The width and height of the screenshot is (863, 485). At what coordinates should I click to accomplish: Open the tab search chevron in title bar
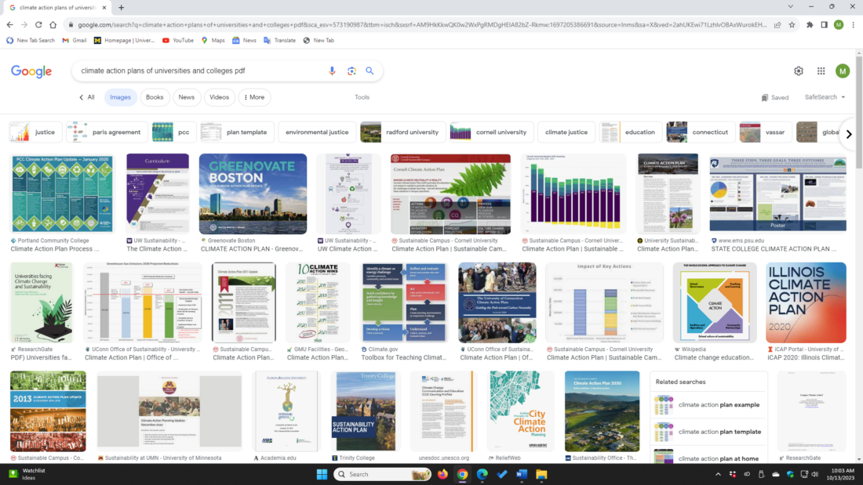[x=790, y=6]
